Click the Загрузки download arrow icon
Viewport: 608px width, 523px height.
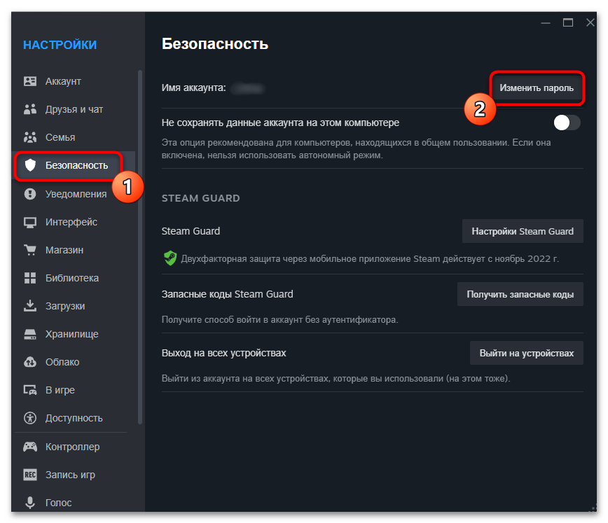coord(30,306)
